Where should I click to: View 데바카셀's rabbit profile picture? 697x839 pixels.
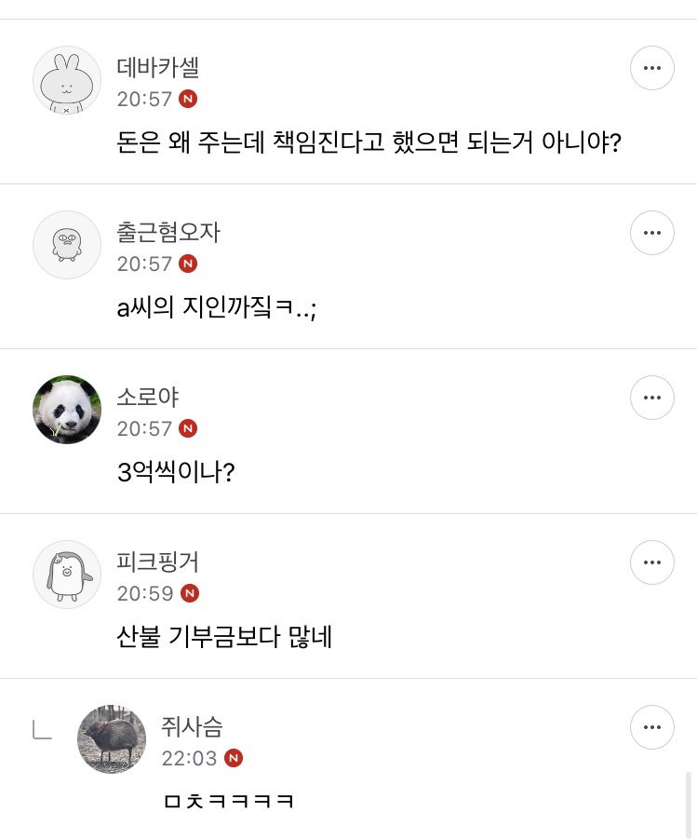tap(67, 80)
